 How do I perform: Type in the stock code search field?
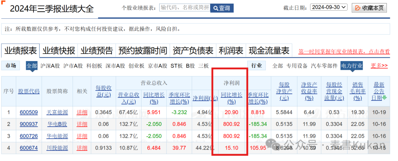click(184, 7)
